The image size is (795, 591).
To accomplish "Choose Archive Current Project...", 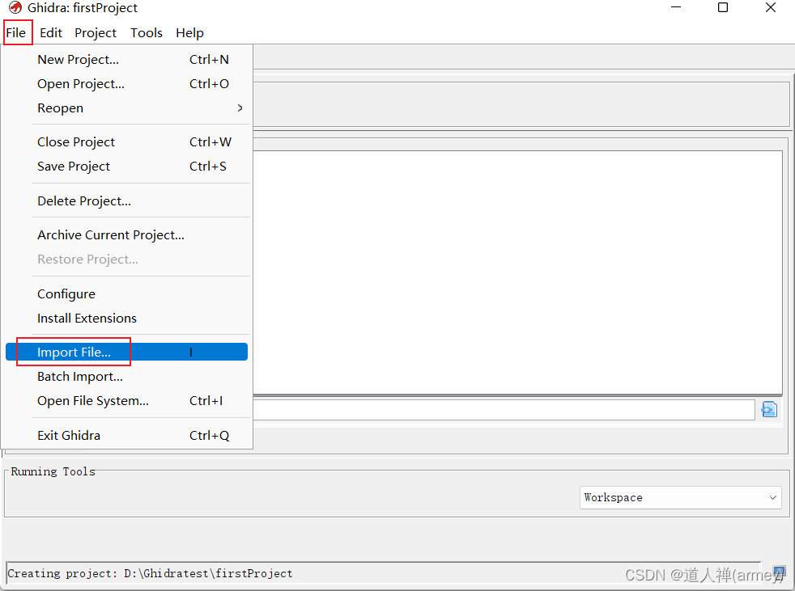I will (127, 235).
